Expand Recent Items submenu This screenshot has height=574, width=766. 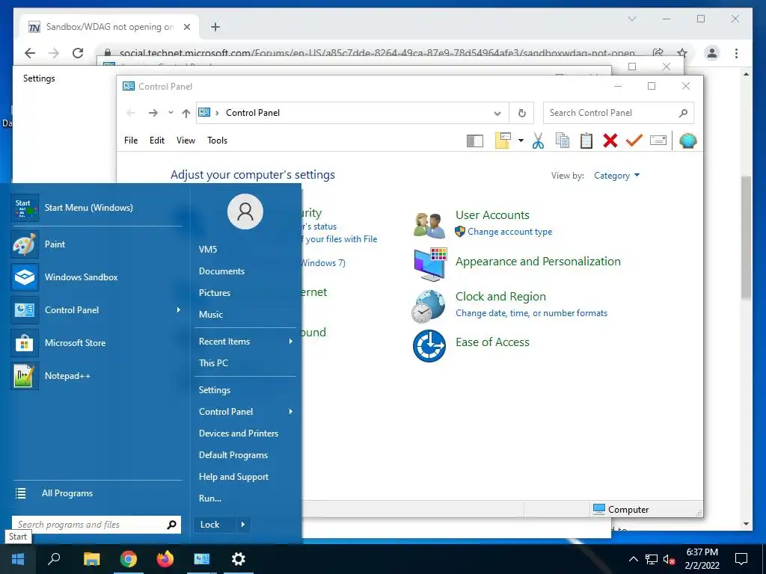click(291, 342)
